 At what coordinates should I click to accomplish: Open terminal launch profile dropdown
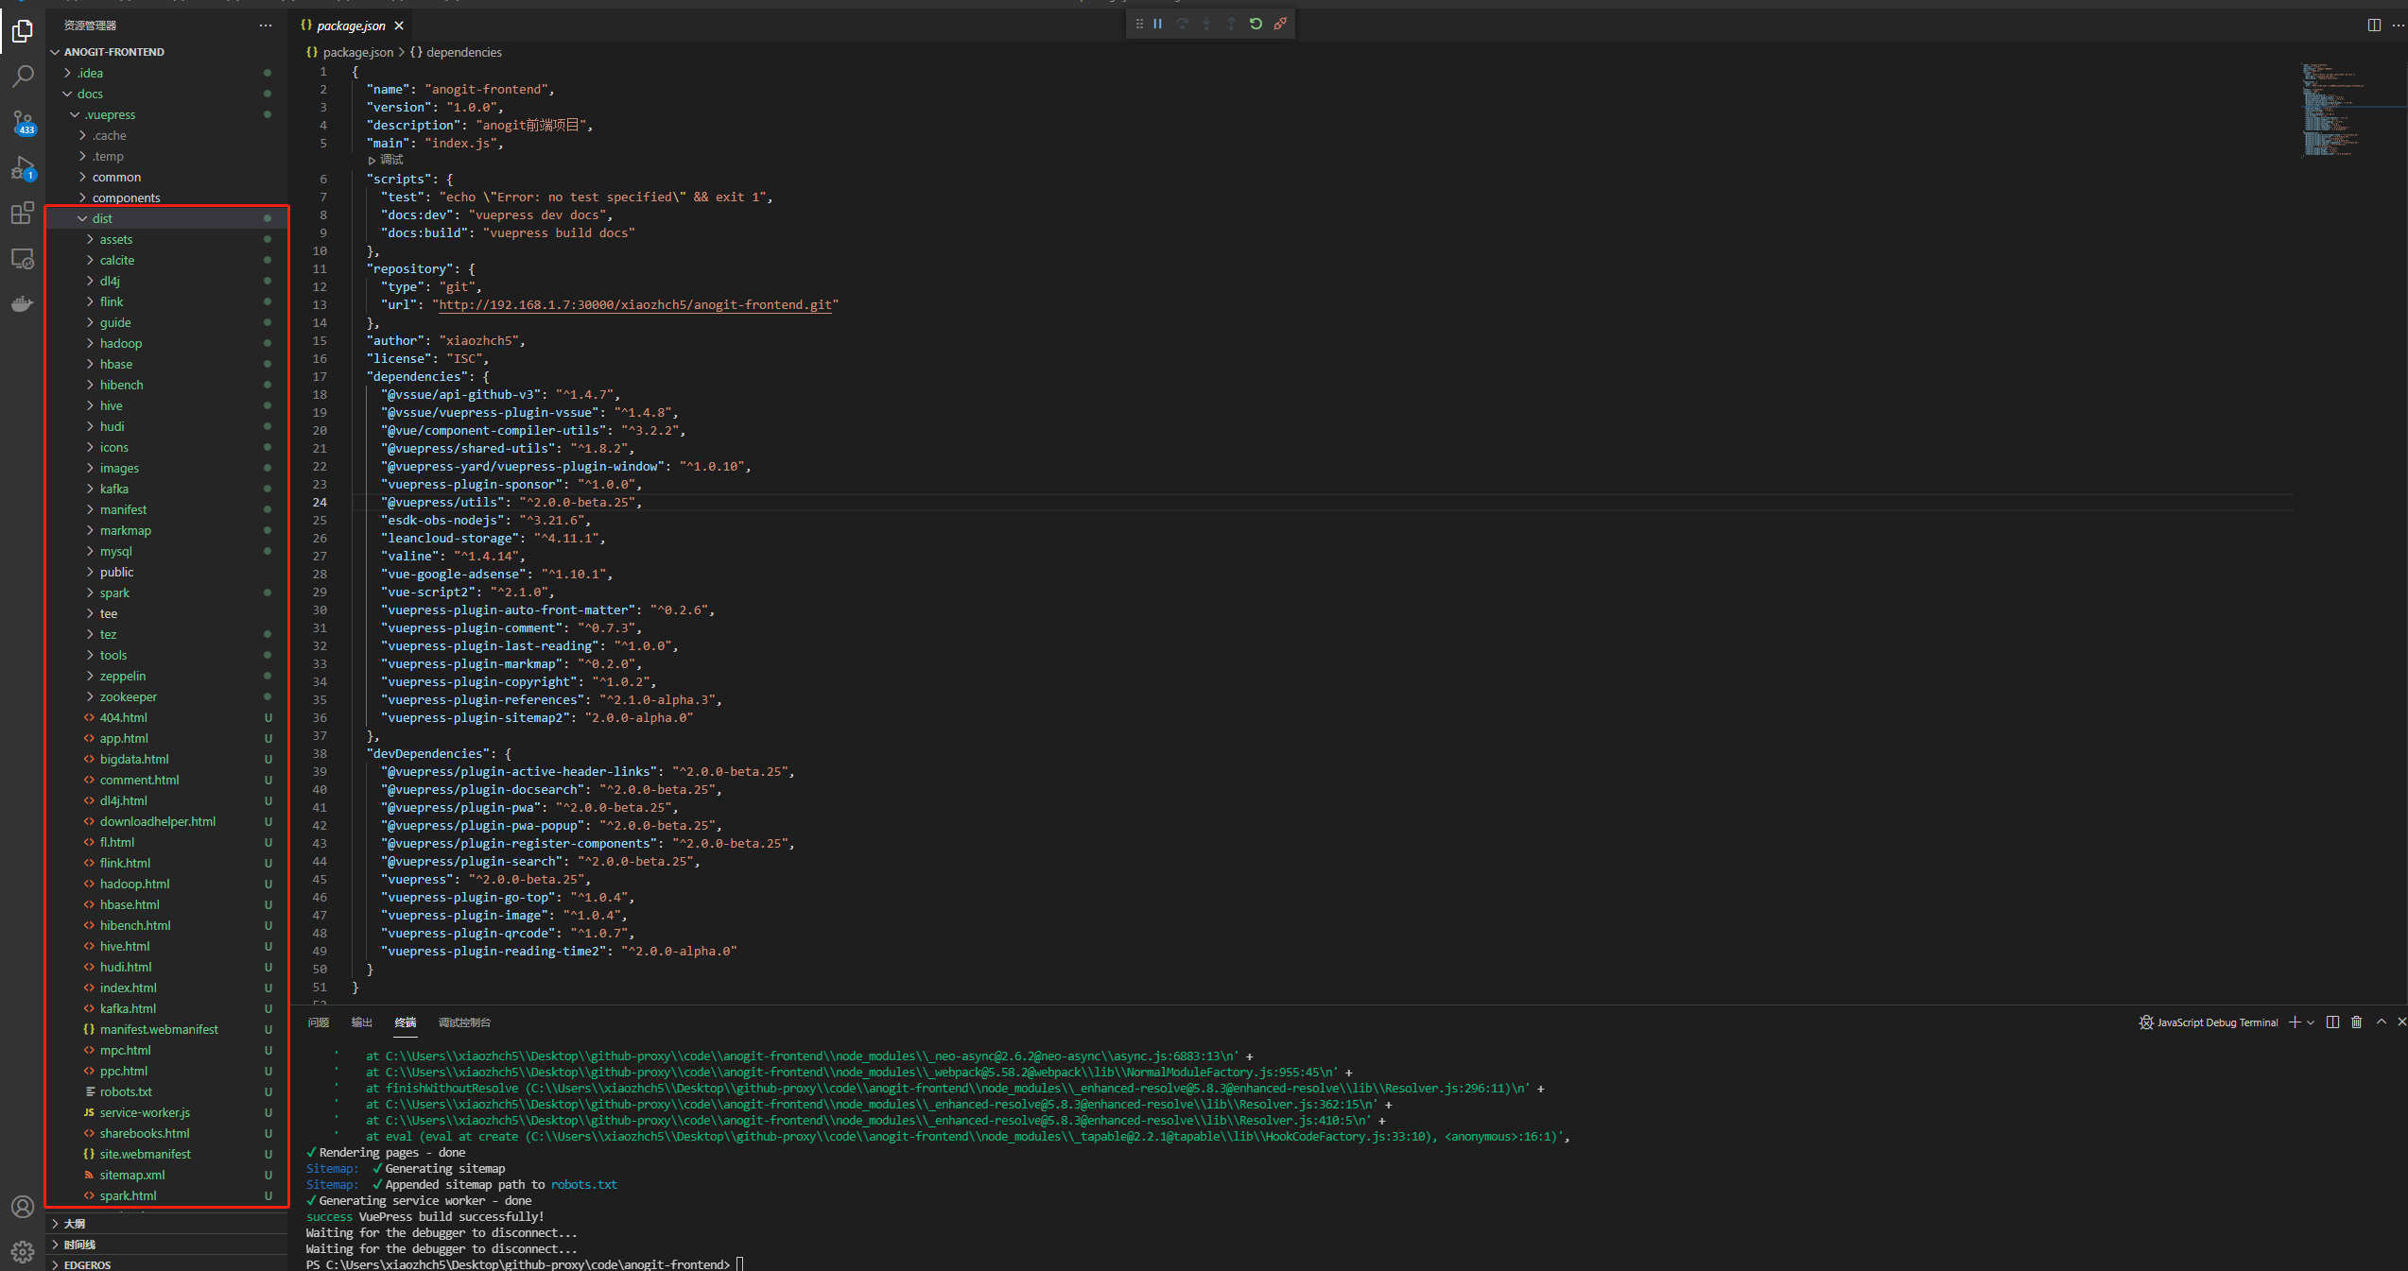click(x=2311, y=1022)
